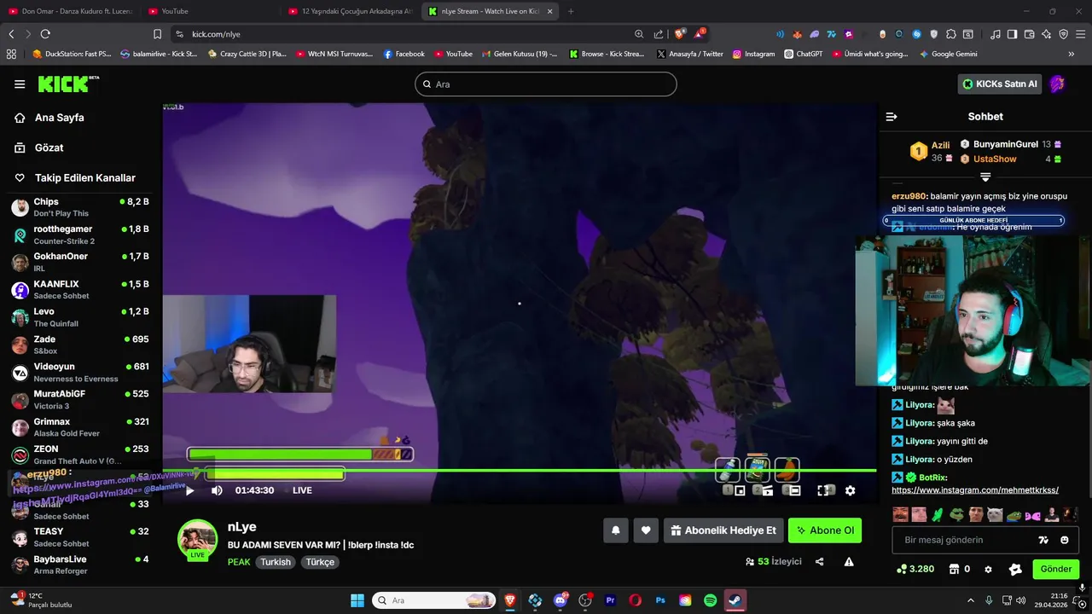Viewport: 1092px width, 614px height.
Task: Mute the stream volume
Action: pyautogui.click(x=217, y=490)
